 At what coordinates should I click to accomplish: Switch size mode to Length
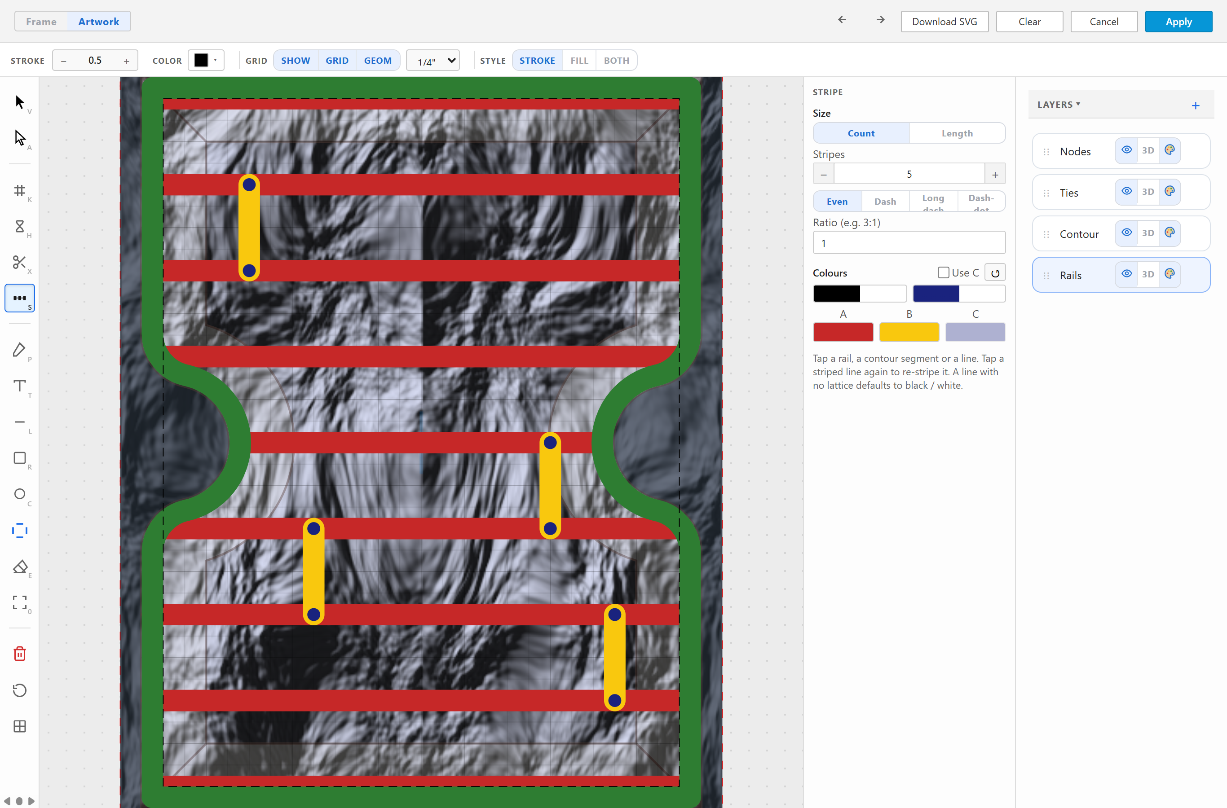(x=957, y=133)
